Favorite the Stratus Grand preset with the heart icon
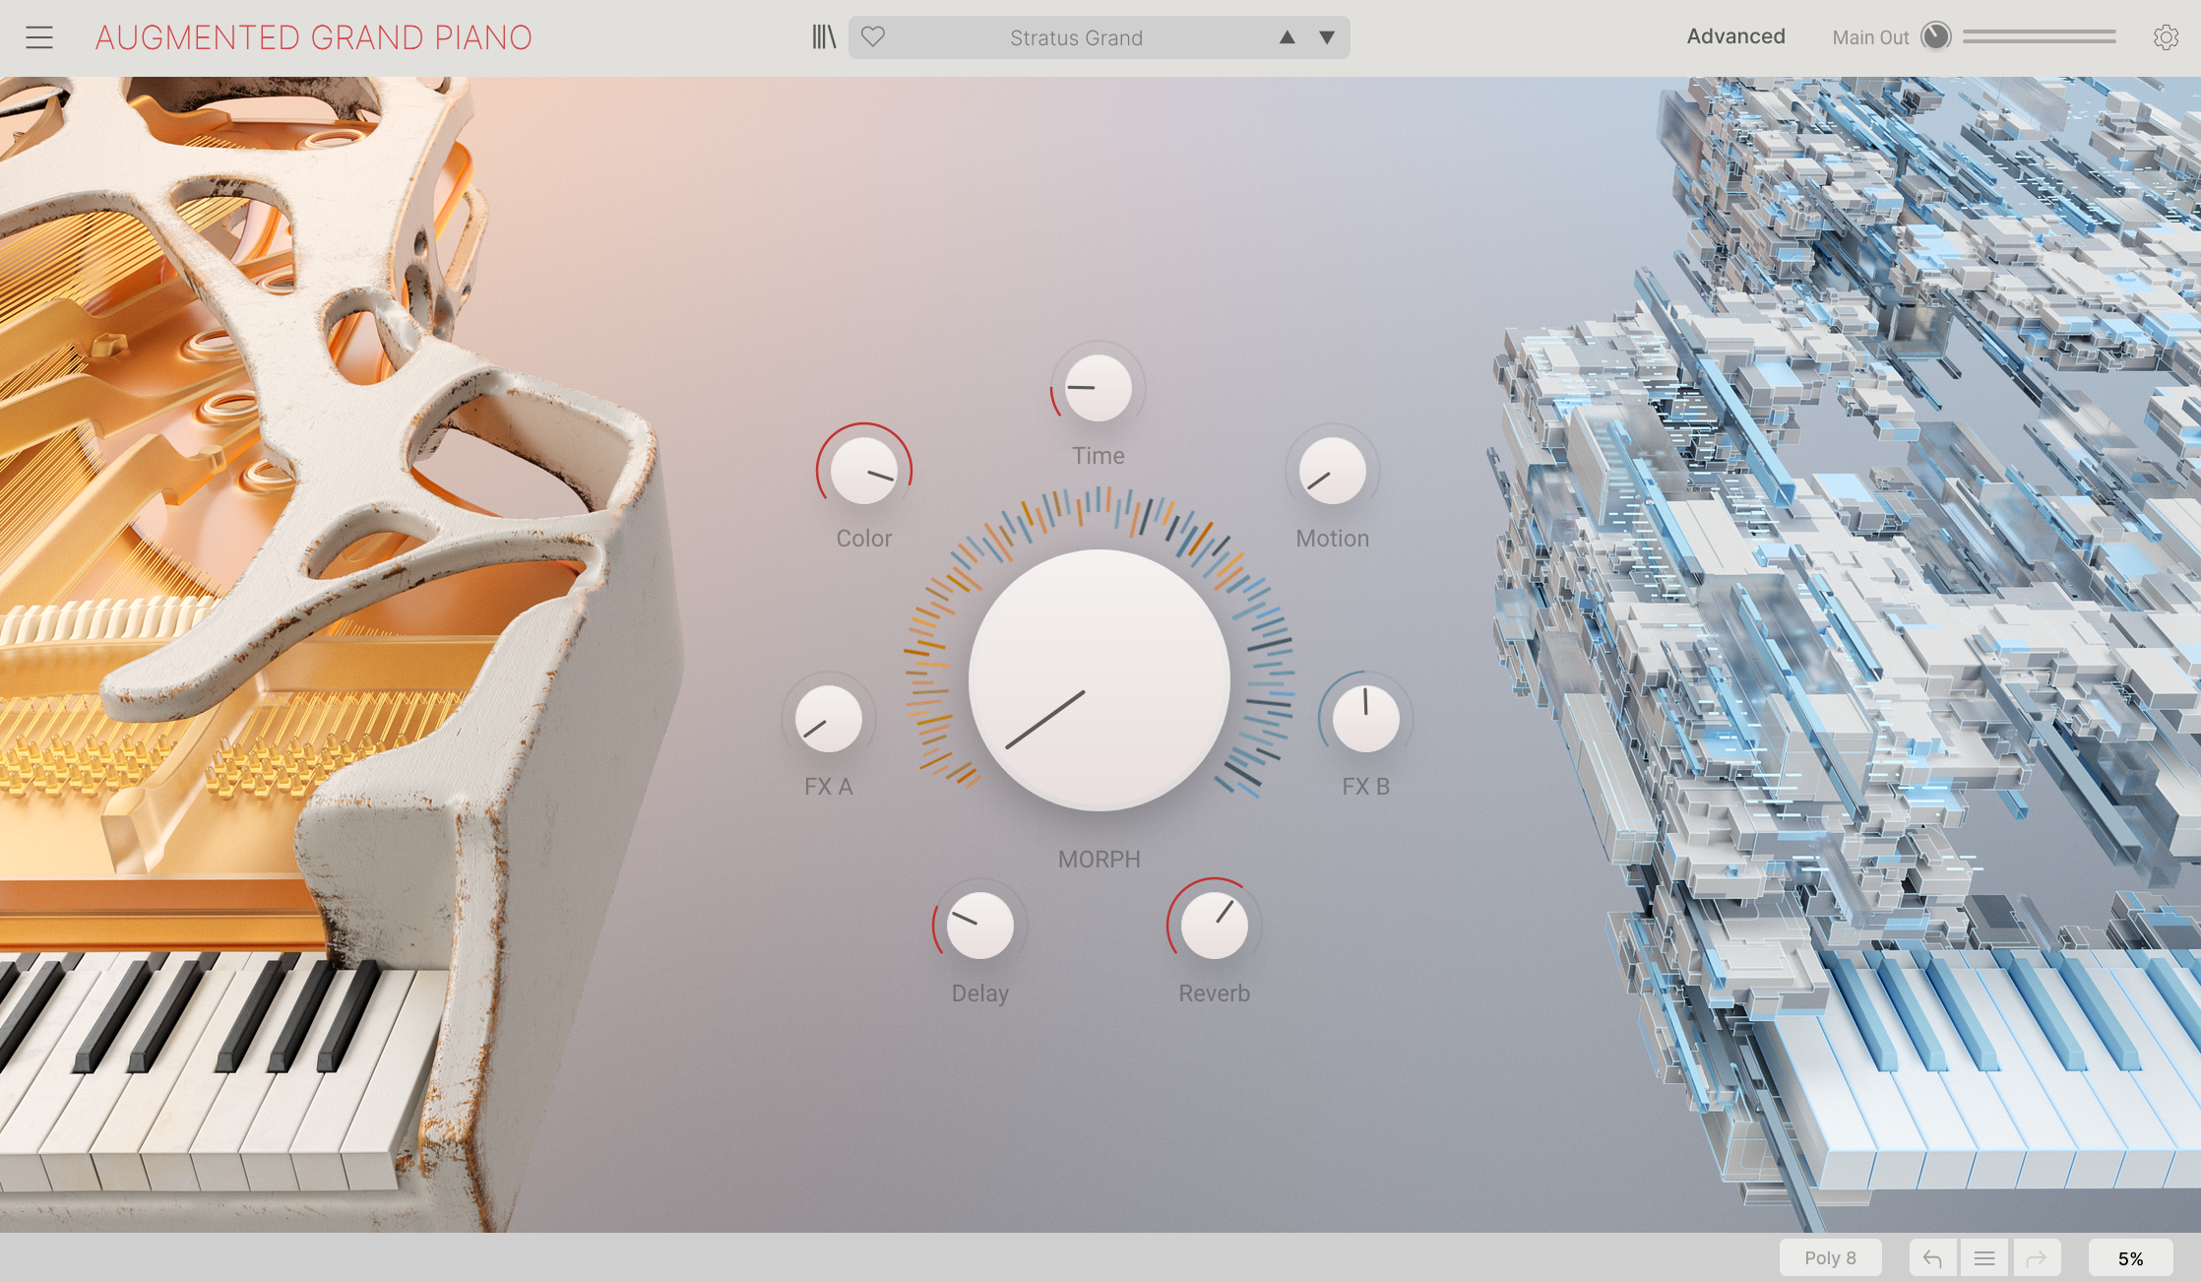The image size is (2201, 1282). pyautogui.click(x=870, y=36)
